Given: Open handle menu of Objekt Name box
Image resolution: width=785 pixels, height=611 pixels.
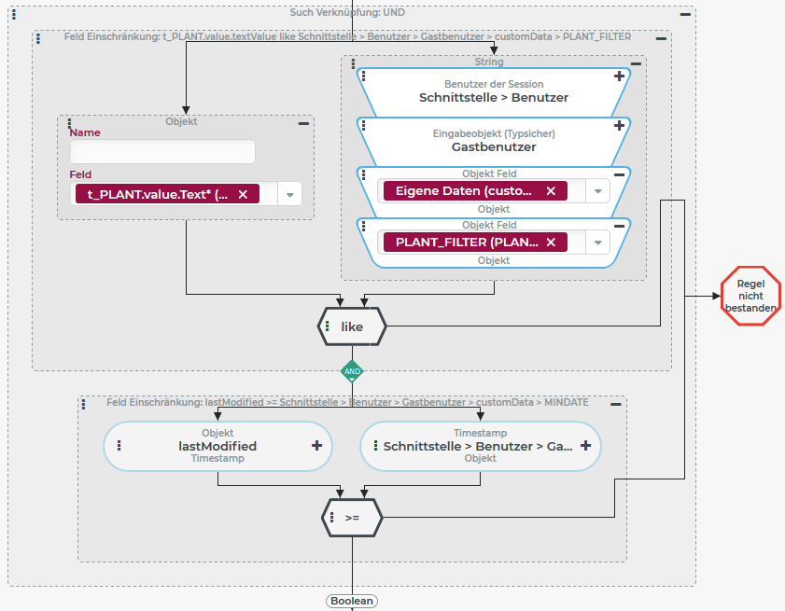Looking at the screenshot, I should pos(69,123).
